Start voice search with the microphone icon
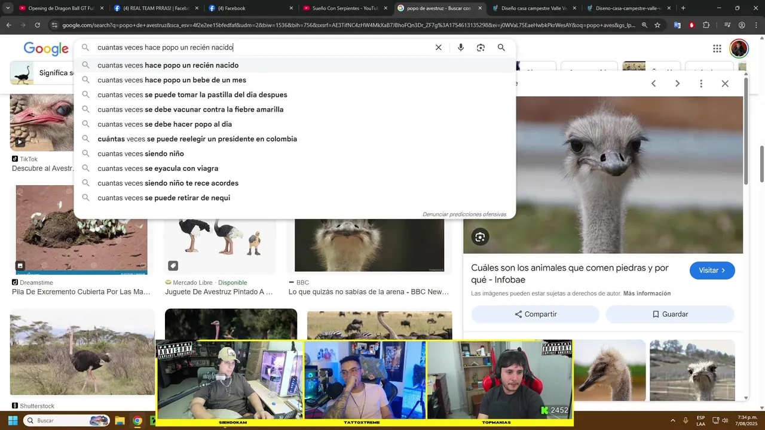Viewport: 765px width, 430px height. click(x=460, y=47)
